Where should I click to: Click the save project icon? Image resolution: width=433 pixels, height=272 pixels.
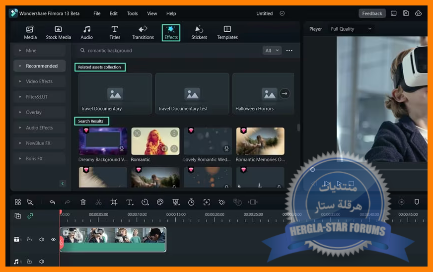pos(406,13)
